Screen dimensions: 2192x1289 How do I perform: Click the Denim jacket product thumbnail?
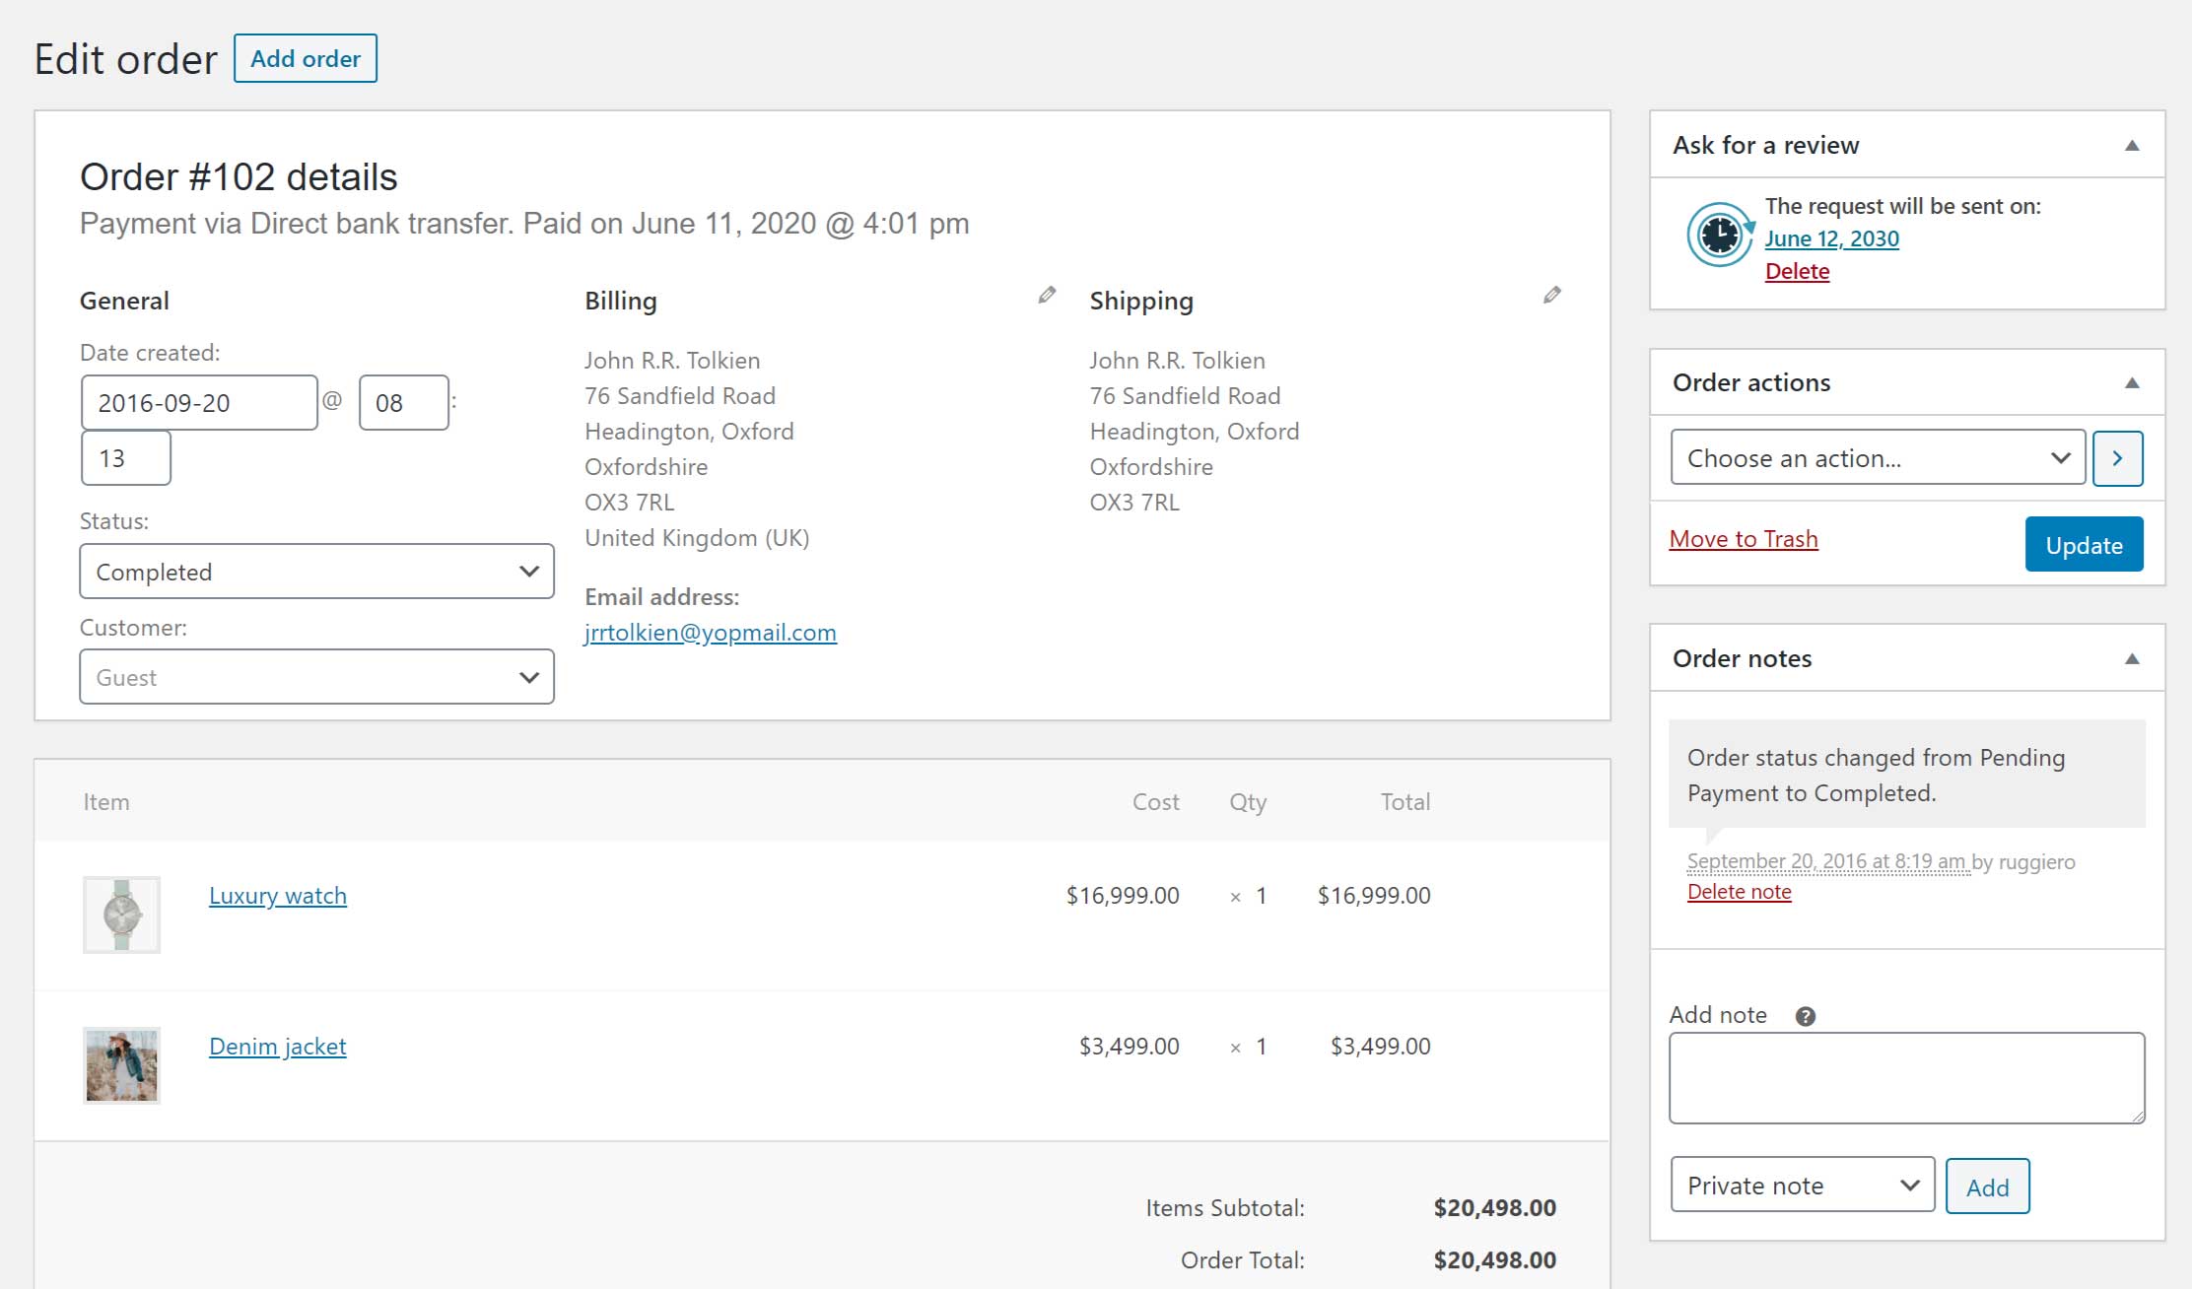click(x=121, y=1065)
